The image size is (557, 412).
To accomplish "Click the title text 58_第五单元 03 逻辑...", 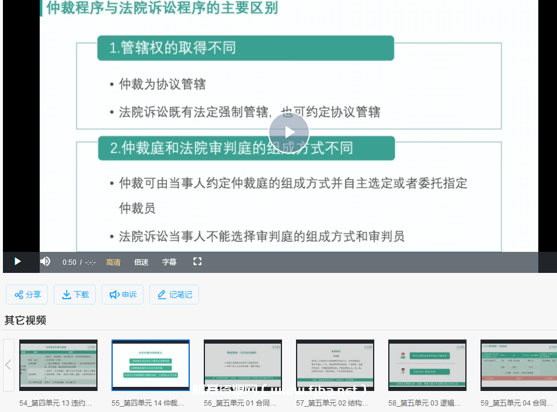I will 424,403.
